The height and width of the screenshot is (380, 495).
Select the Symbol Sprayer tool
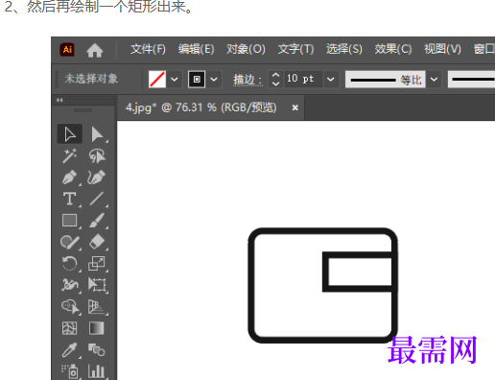pos(70,371)
